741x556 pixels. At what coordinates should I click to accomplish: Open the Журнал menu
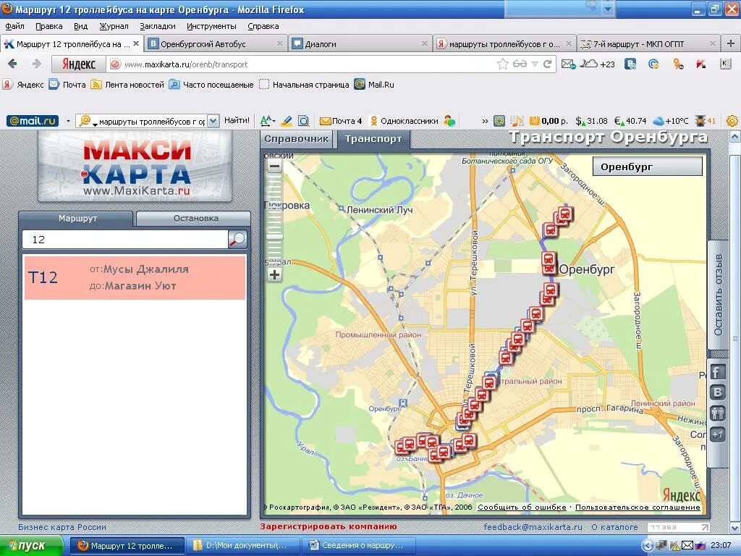pos(114,26)
